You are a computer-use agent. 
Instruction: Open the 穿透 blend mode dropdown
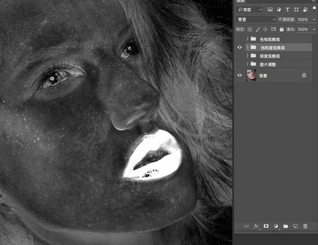(x=255, y=19)
